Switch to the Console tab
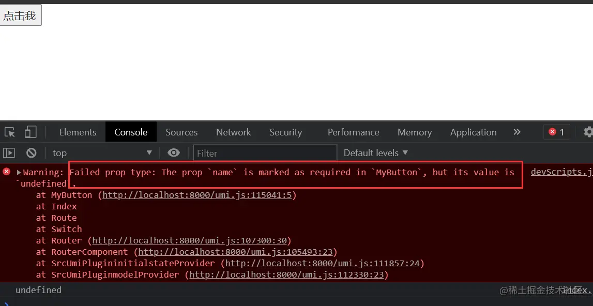593x306 pixels. pos(131,132)
